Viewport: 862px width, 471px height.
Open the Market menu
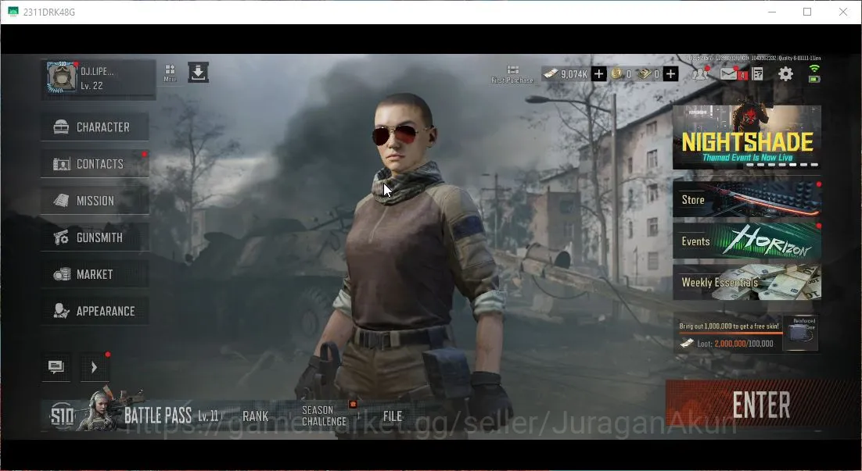coord(95,274)
